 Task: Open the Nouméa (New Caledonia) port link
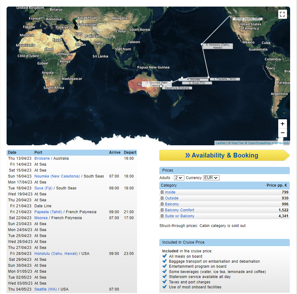pos(57,176)
